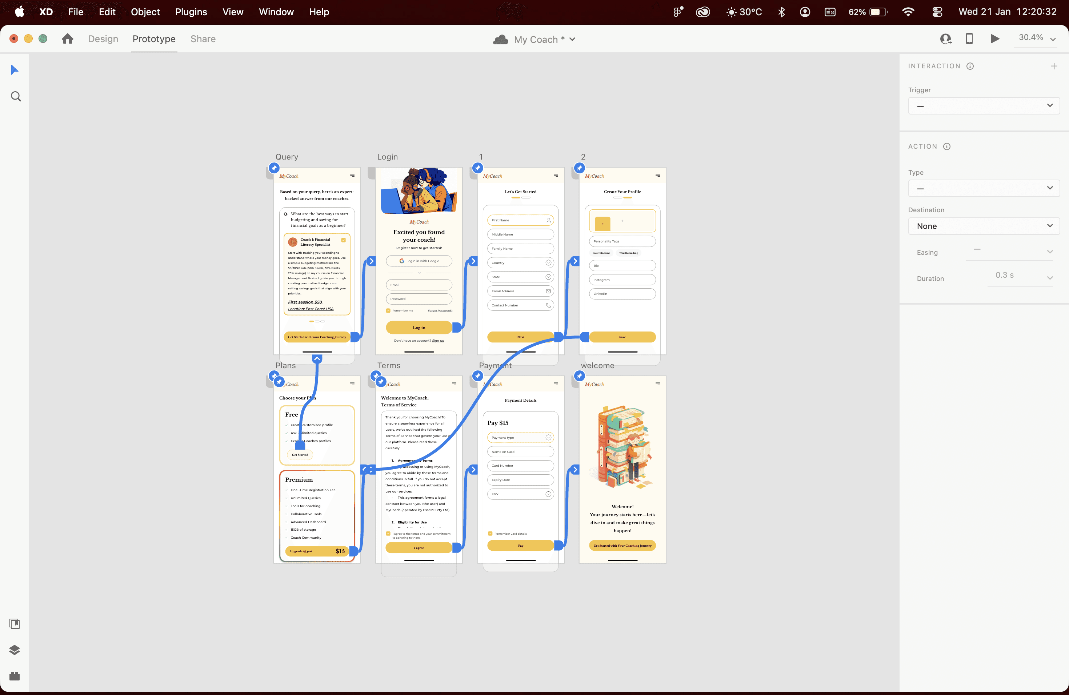1069x695 pixels.
Task: Click the Zoom magnifier tool
Action: click(x=16, y=97)
